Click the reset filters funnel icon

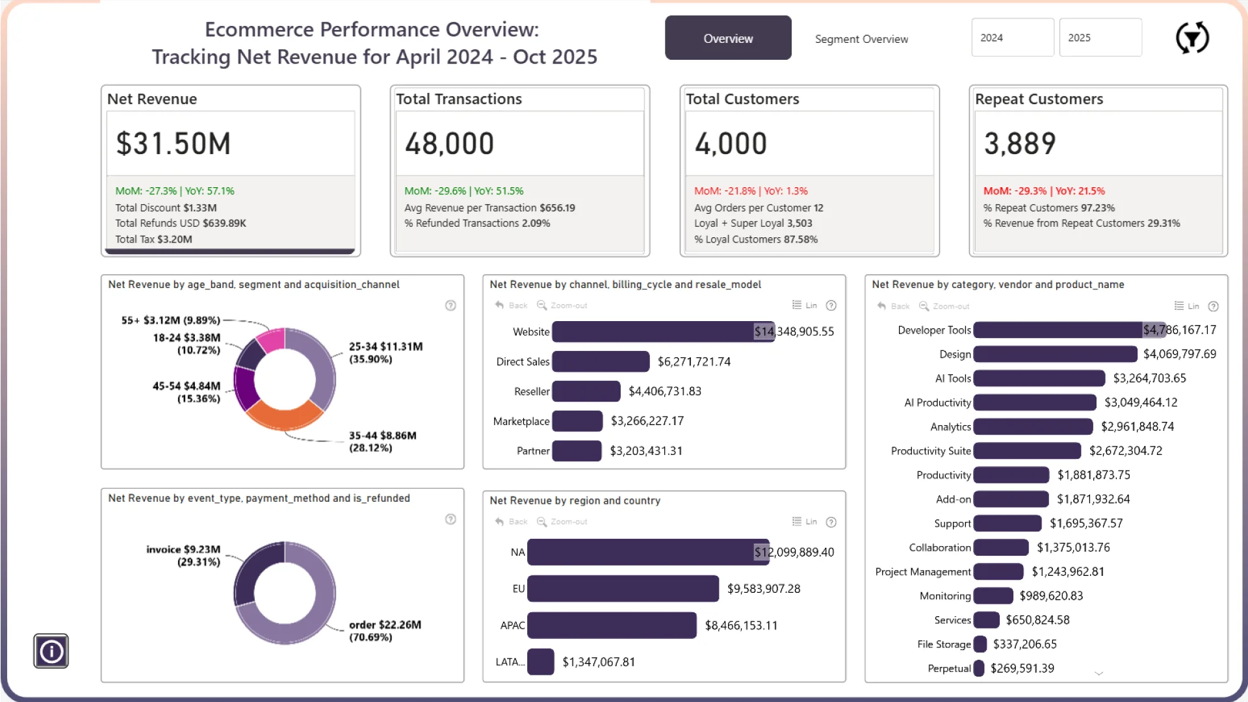(1192, 38)
